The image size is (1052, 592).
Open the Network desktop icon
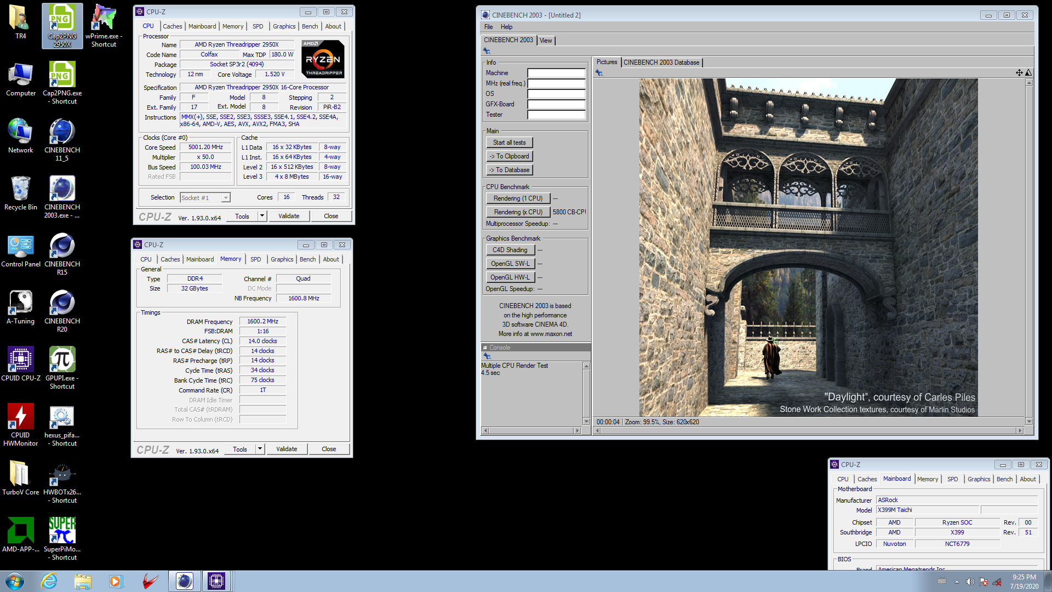20,136
